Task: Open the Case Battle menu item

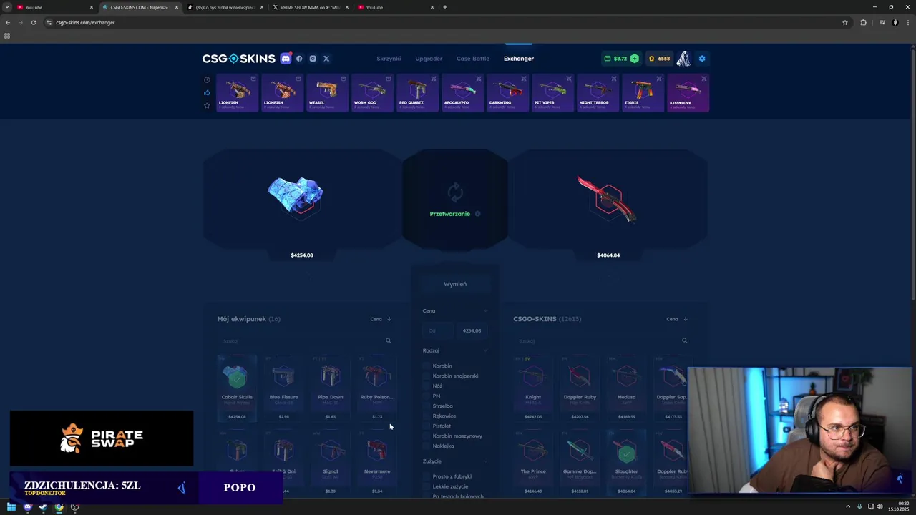Action: [x=473, y=59]
